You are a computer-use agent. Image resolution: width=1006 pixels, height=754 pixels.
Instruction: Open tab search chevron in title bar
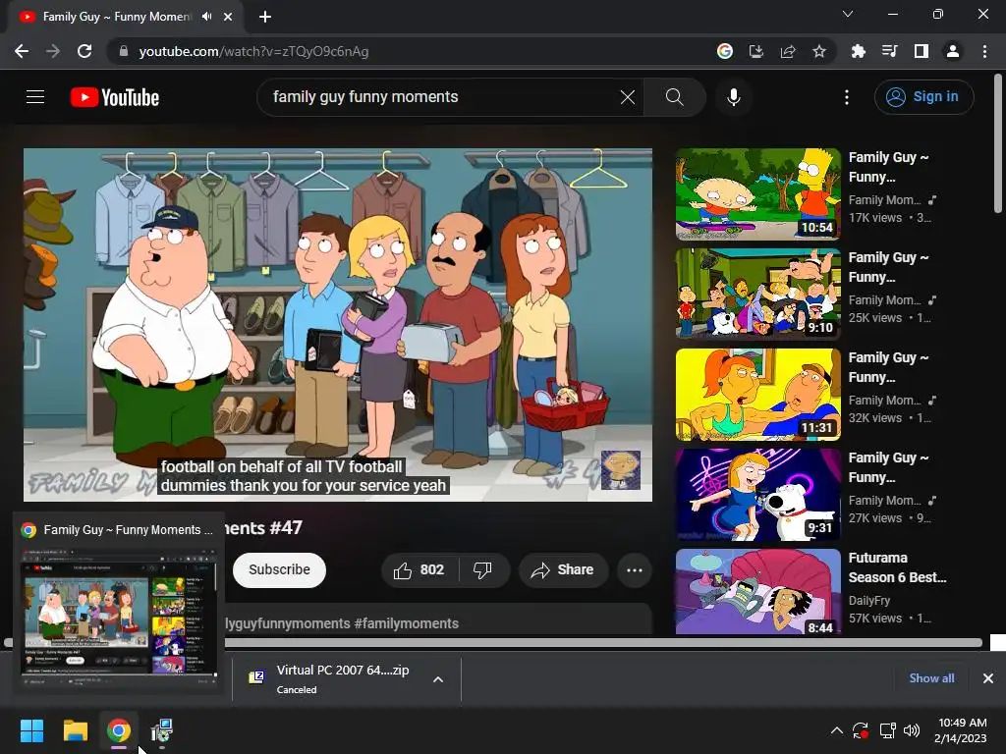[x=848, y=14]
